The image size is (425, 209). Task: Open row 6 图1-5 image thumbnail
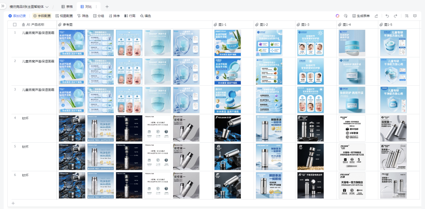(x=393, y=185)
